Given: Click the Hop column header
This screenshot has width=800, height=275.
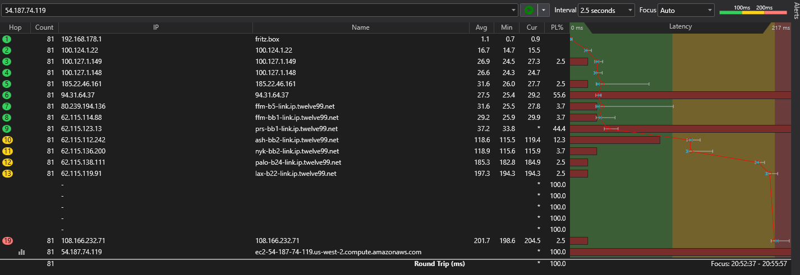Looking at the screenshot, I should (x=15, y=27).
